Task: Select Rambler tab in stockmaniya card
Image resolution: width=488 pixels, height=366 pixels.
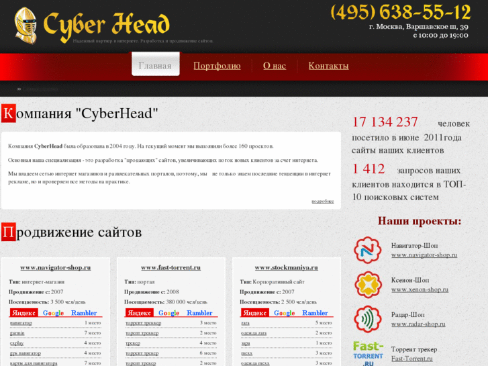Action: click(315, 313)
